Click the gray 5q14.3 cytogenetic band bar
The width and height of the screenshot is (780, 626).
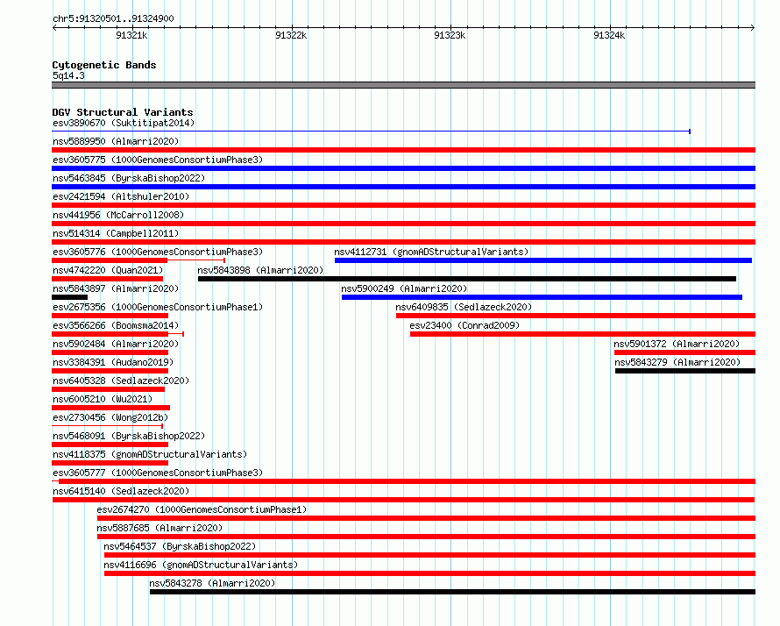click(403, 85)
